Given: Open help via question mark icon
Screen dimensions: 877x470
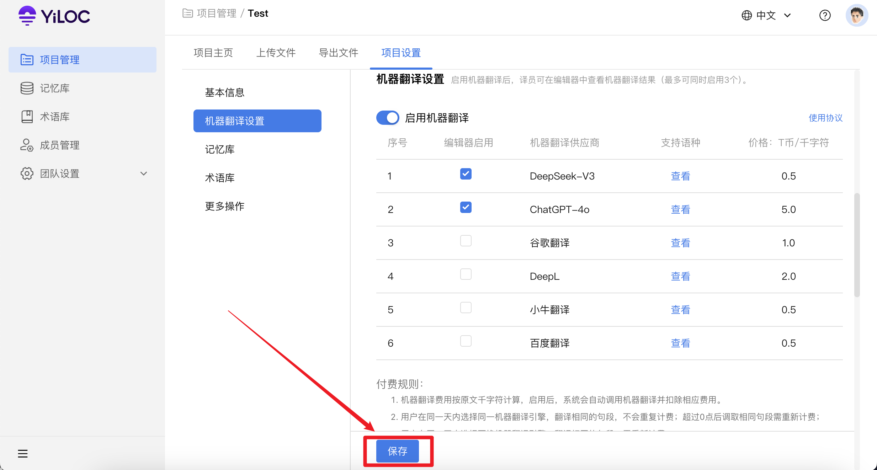Looking at the screenshot, I should coord(825,15).
